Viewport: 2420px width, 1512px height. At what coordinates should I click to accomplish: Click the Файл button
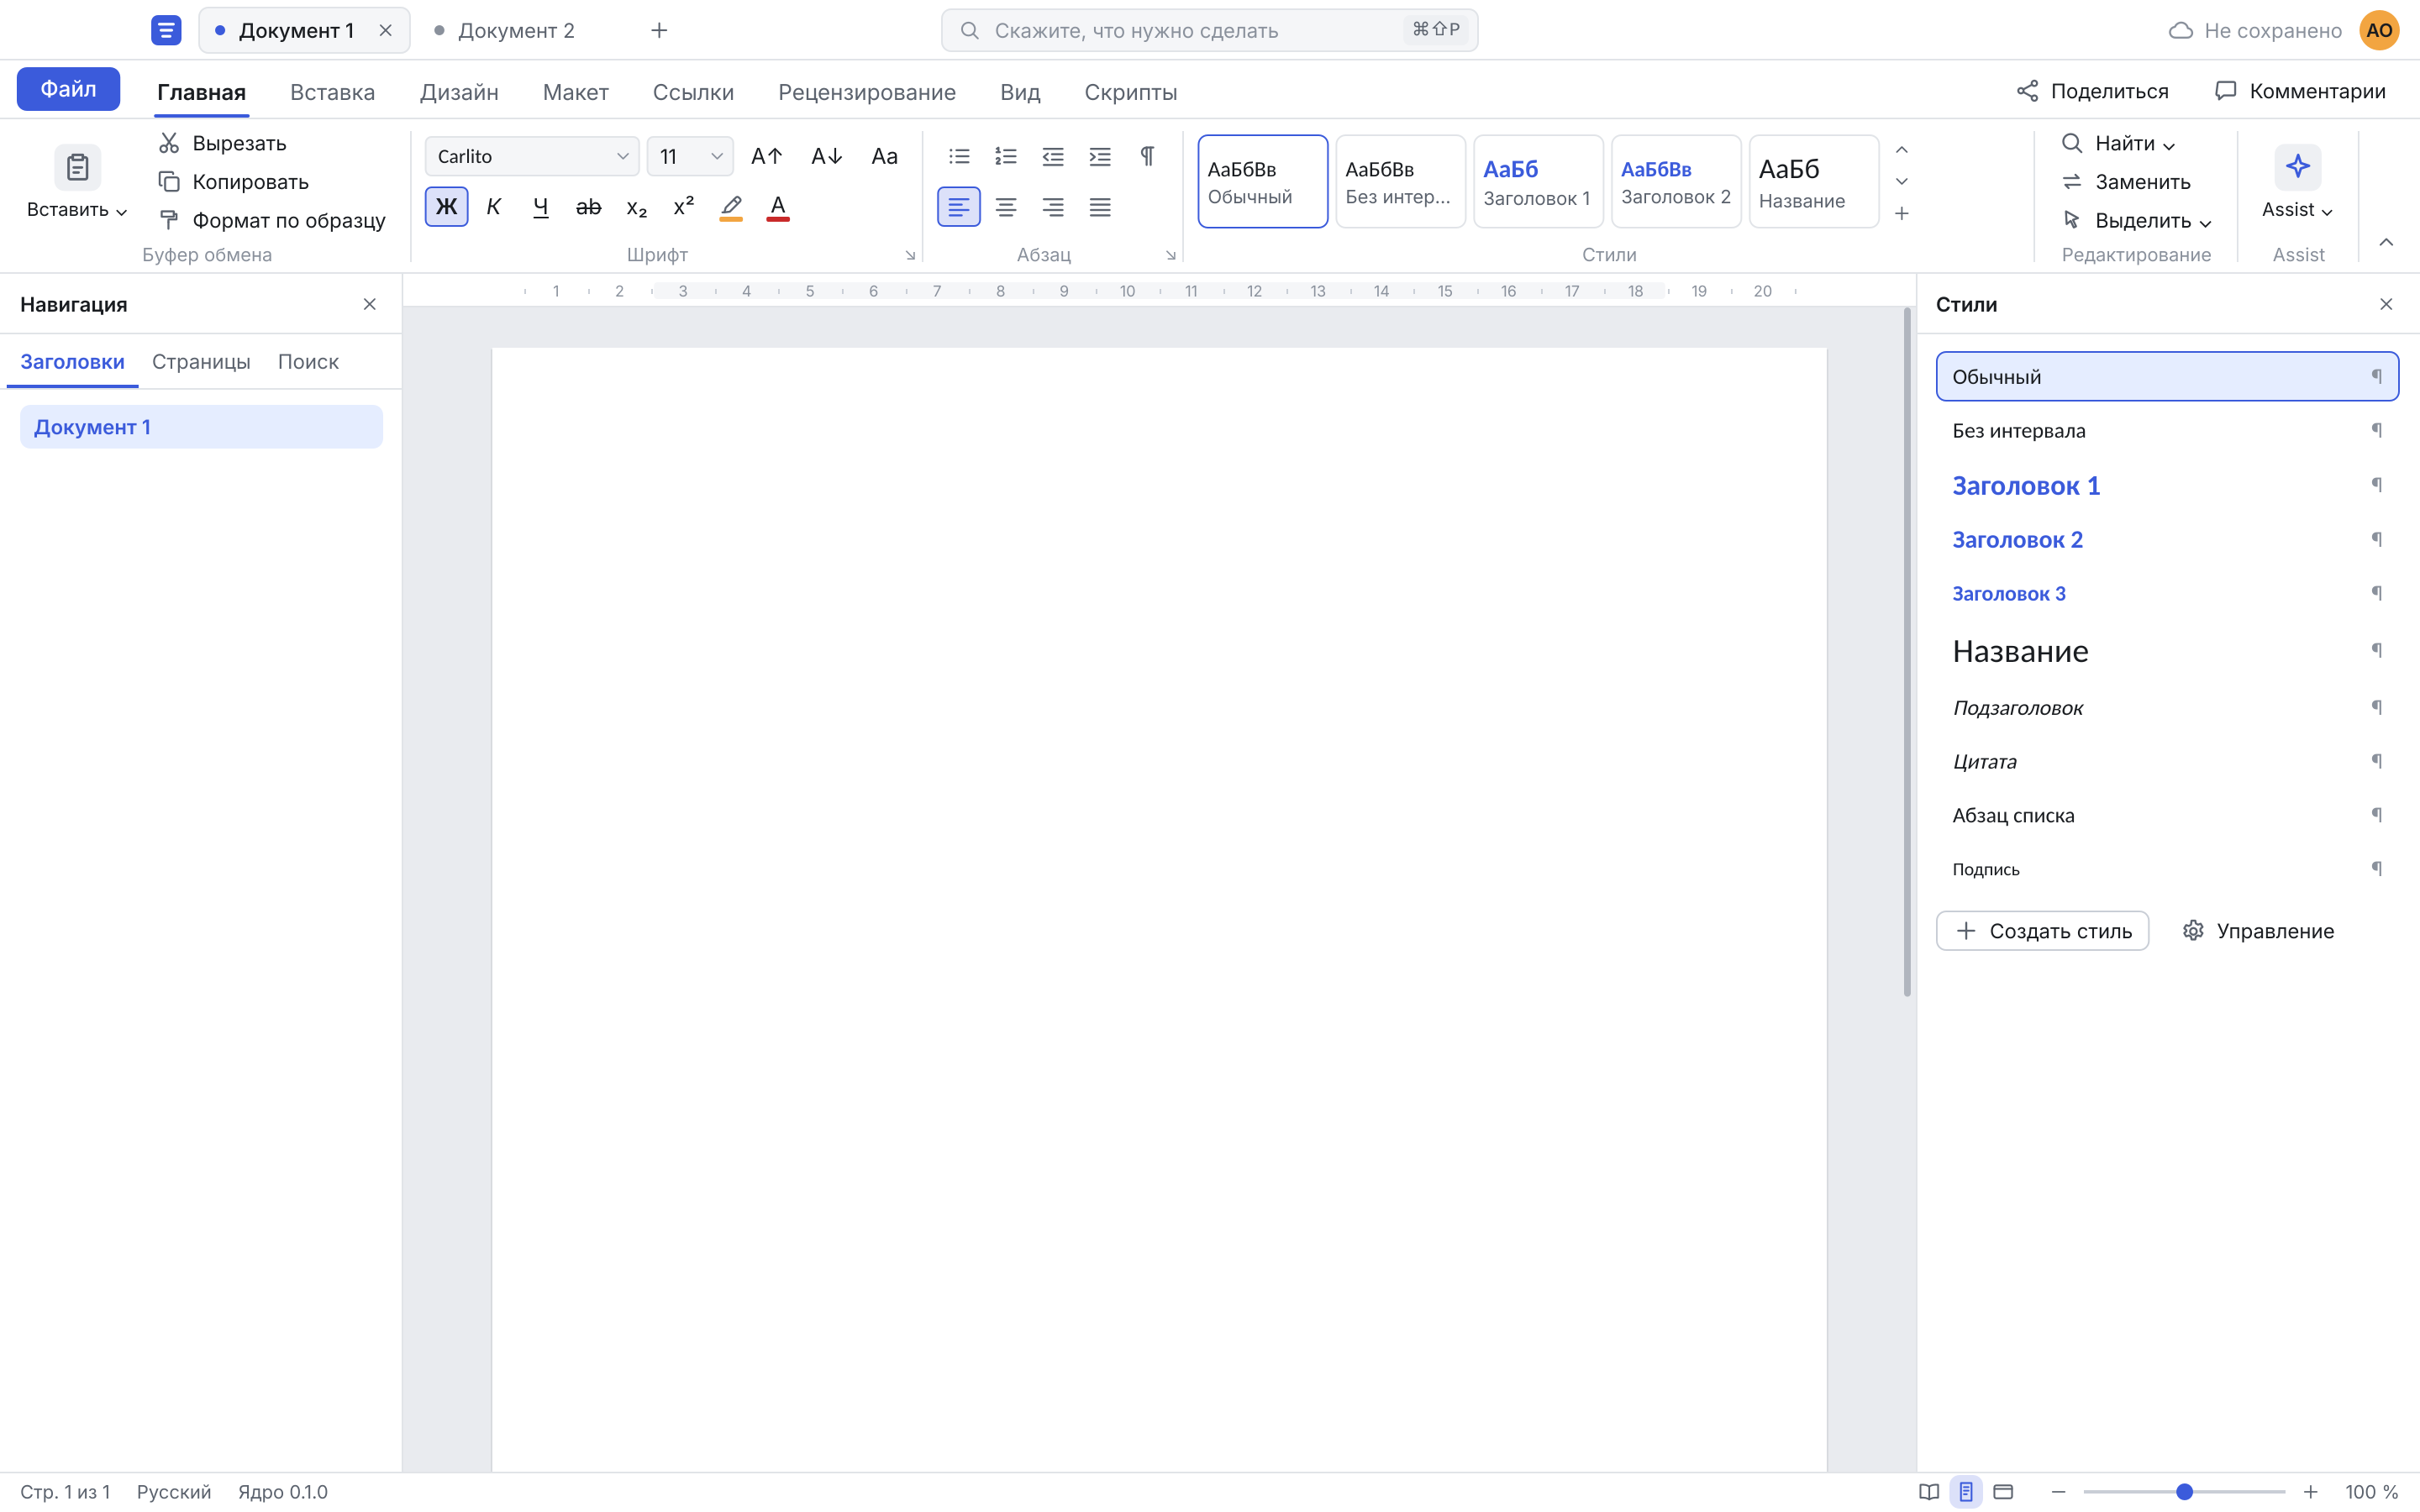(68, 89)
